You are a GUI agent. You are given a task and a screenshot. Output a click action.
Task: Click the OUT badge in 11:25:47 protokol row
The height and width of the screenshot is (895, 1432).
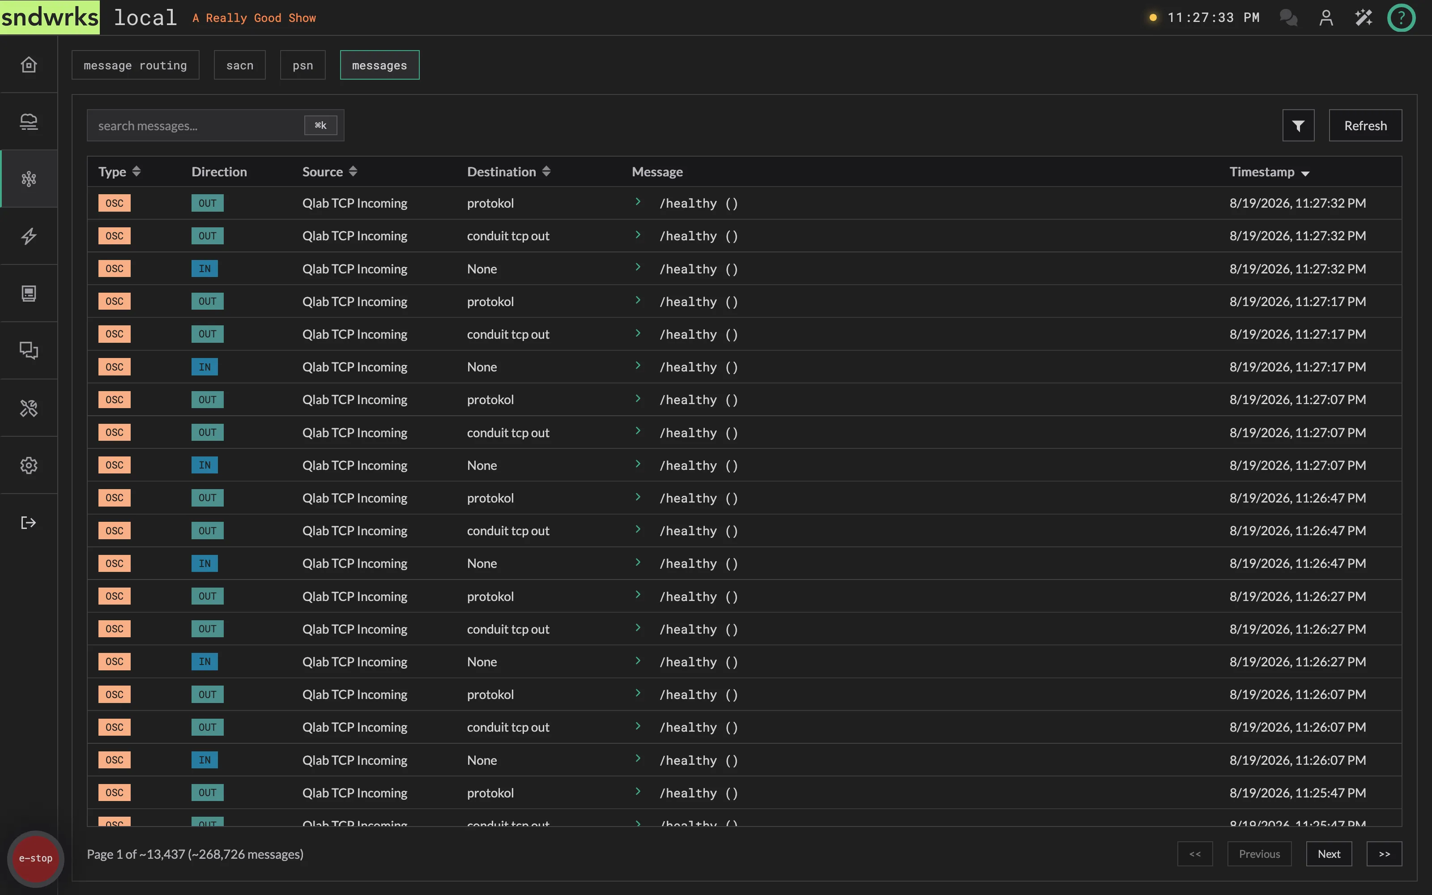click(x=207, y=793)
